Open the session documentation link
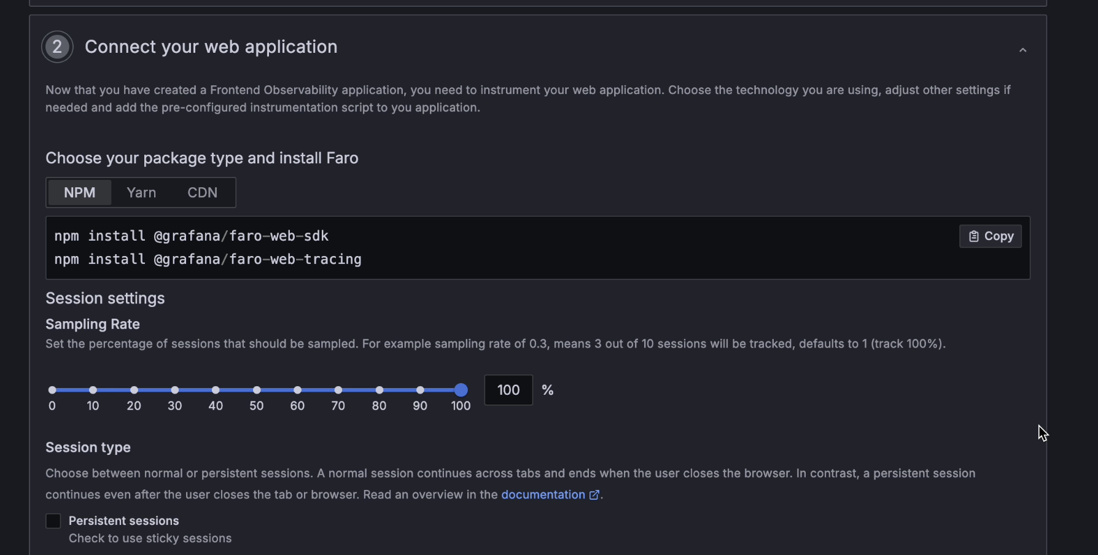This screenshot has height=555, width=1098. coord(543,495)
